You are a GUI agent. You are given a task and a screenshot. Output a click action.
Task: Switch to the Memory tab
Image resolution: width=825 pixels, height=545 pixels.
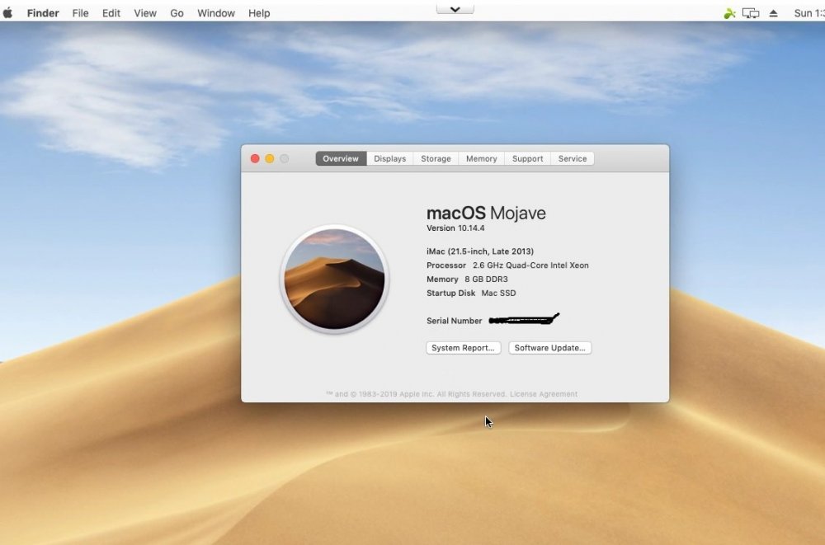[x=482, y=158]
